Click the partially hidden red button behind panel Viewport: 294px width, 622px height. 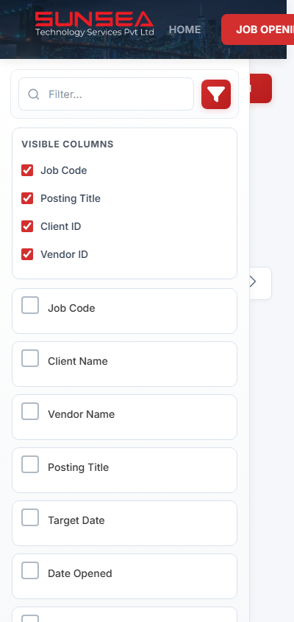261,88
